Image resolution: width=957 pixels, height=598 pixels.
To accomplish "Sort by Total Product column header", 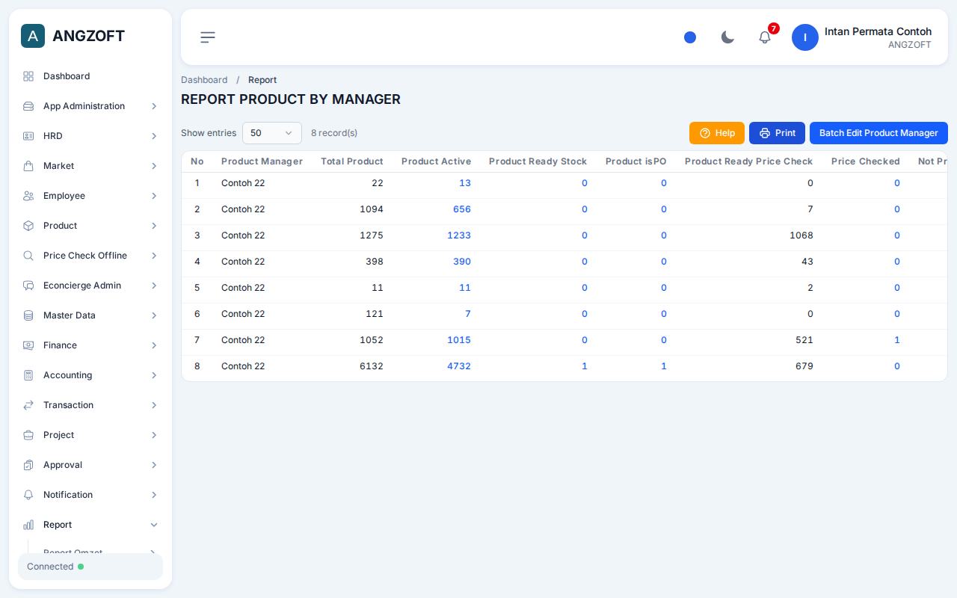I will [x=352, y=161].
